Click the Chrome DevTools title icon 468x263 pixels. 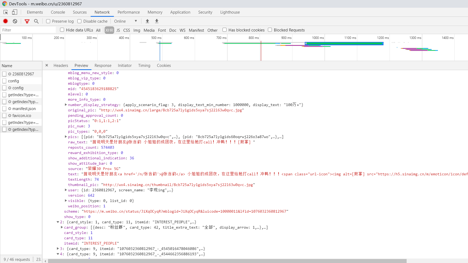[5, 4]
